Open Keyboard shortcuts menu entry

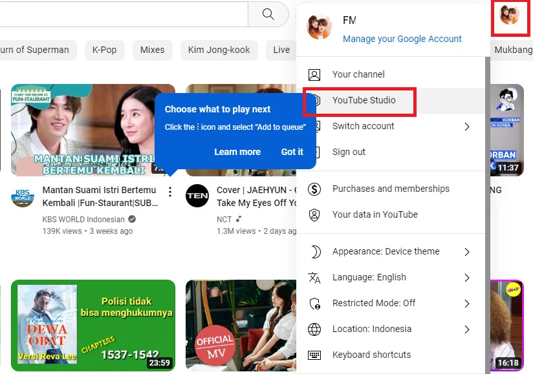pyautogui.click(x=391, y=355)
